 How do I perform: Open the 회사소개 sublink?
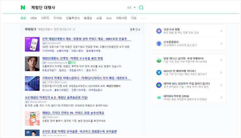point(47,90)
